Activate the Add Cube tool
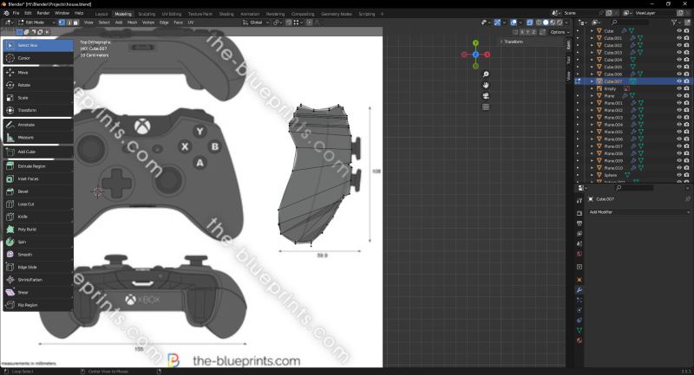The height and width of the screenshot is (375, 694). tap(38, 152)
